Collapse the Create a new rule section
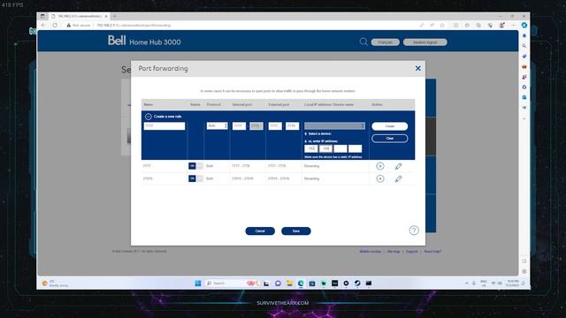 148,117
